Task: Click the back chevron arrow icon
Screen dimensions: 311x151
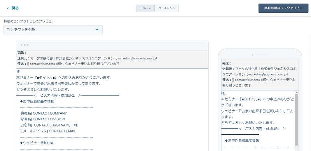Action: click(8, 8)
